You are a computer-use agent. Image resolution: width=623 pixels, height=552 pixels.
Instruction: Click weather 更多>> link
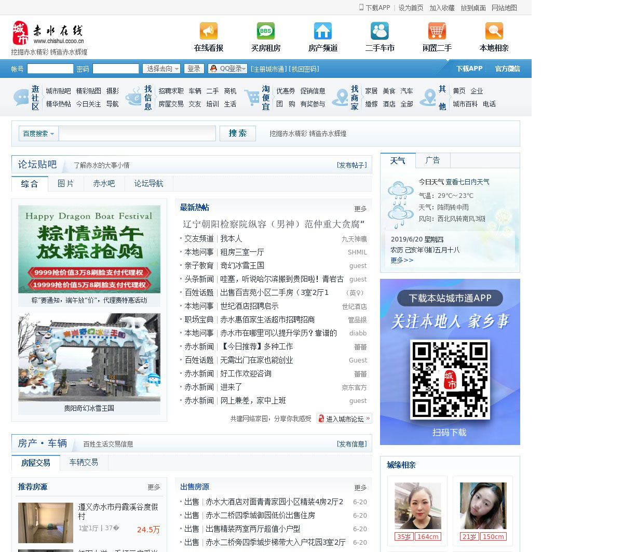click(x=402, y=260)
